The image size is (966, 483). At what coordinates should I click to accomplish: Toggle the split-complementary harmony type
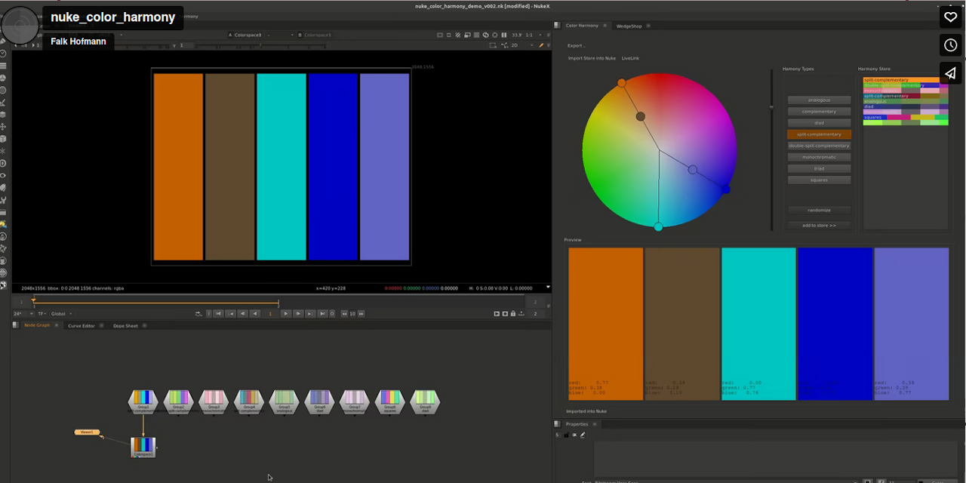[819, 134]
